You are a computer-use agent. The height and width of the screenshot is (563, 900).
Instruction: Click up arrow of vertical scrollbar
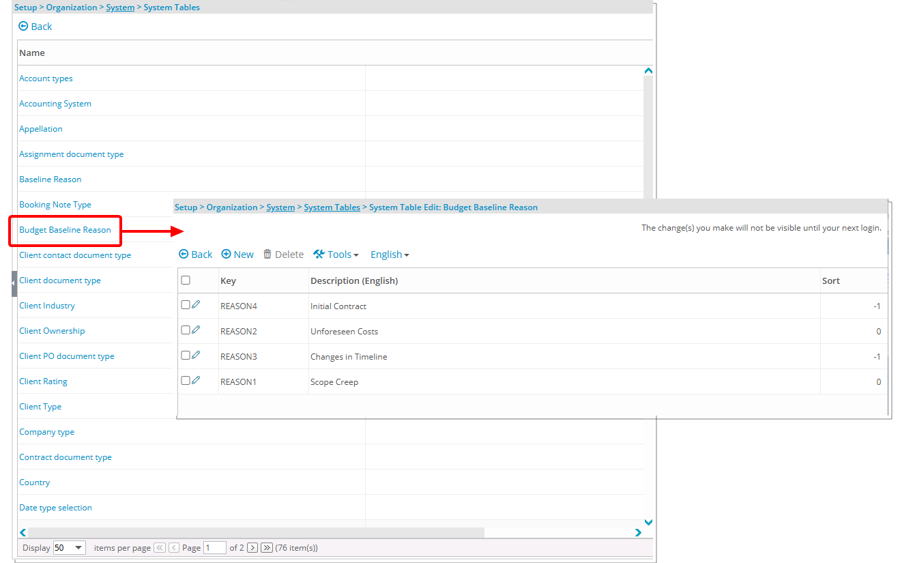click(648, 70)
